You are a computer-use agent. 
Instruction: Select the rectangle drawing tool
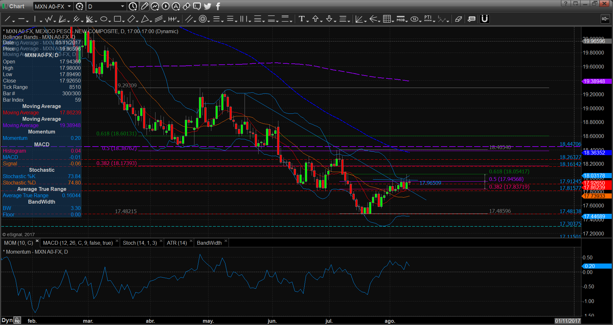click(117, 19)
